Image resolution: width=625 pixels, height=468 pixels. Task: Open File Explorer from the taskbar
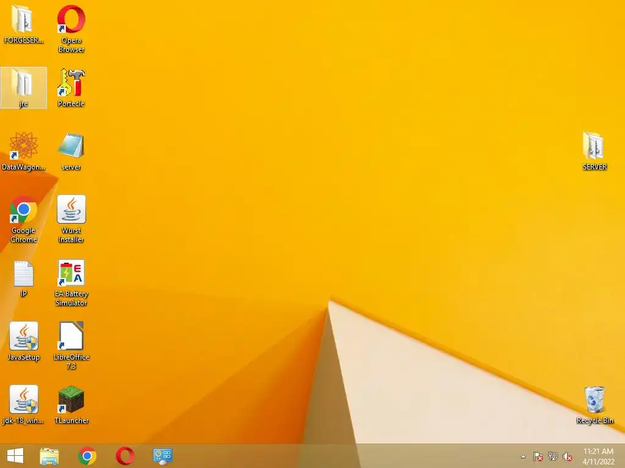click(x=49, y=456)
